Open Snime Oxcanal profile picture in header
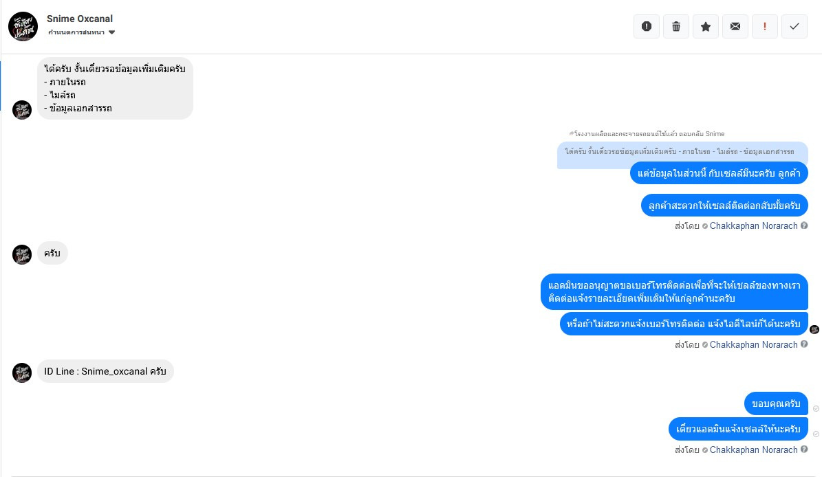Image resolution: width=822 pixels, height=477 pixels. 23,26
